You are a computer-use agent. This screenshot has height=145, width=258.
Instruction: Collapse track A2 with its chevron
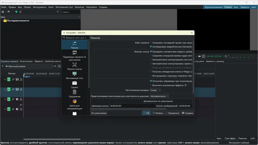point(5,109)
